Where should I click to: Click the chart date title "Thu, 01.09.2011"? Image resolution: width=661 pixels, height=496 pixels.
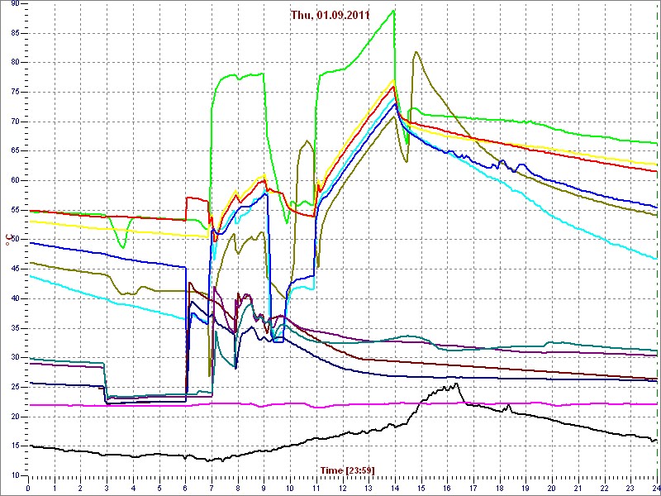click(330, 15)
